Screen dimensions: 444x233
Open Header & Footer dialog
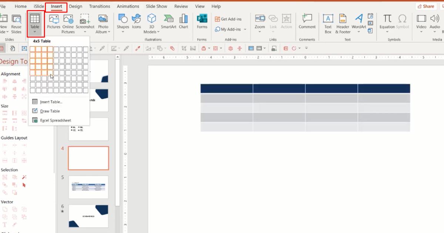pos(343,24)
